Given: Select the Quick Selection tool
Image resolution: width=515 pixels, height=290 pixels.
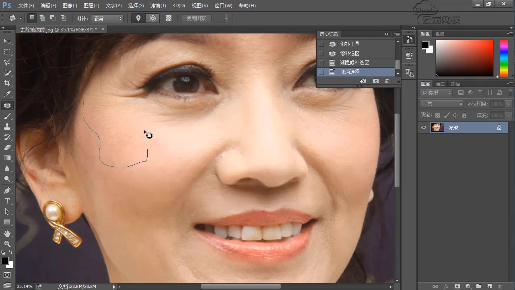Looking at the screenshot, I should [7, 73].
